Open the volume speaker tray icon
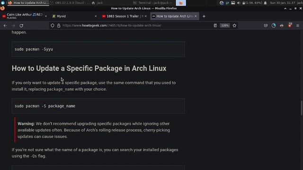 [239, 3]
